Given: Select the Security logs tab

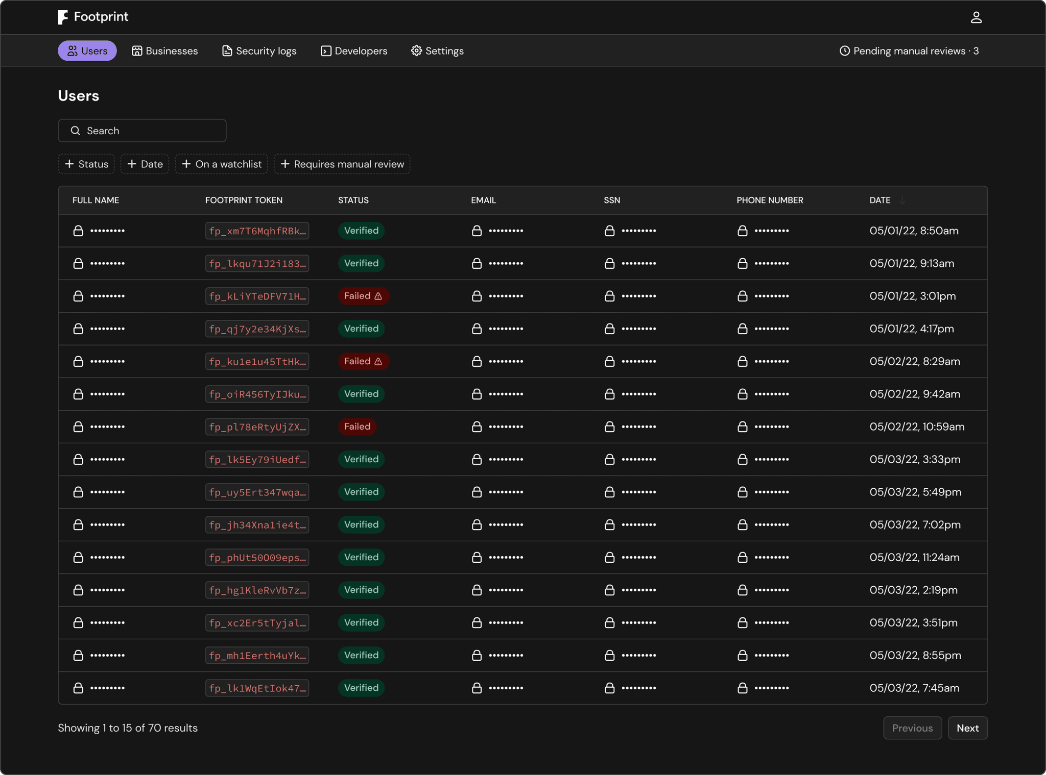Looking at the screenshot, I should [265, 51].
